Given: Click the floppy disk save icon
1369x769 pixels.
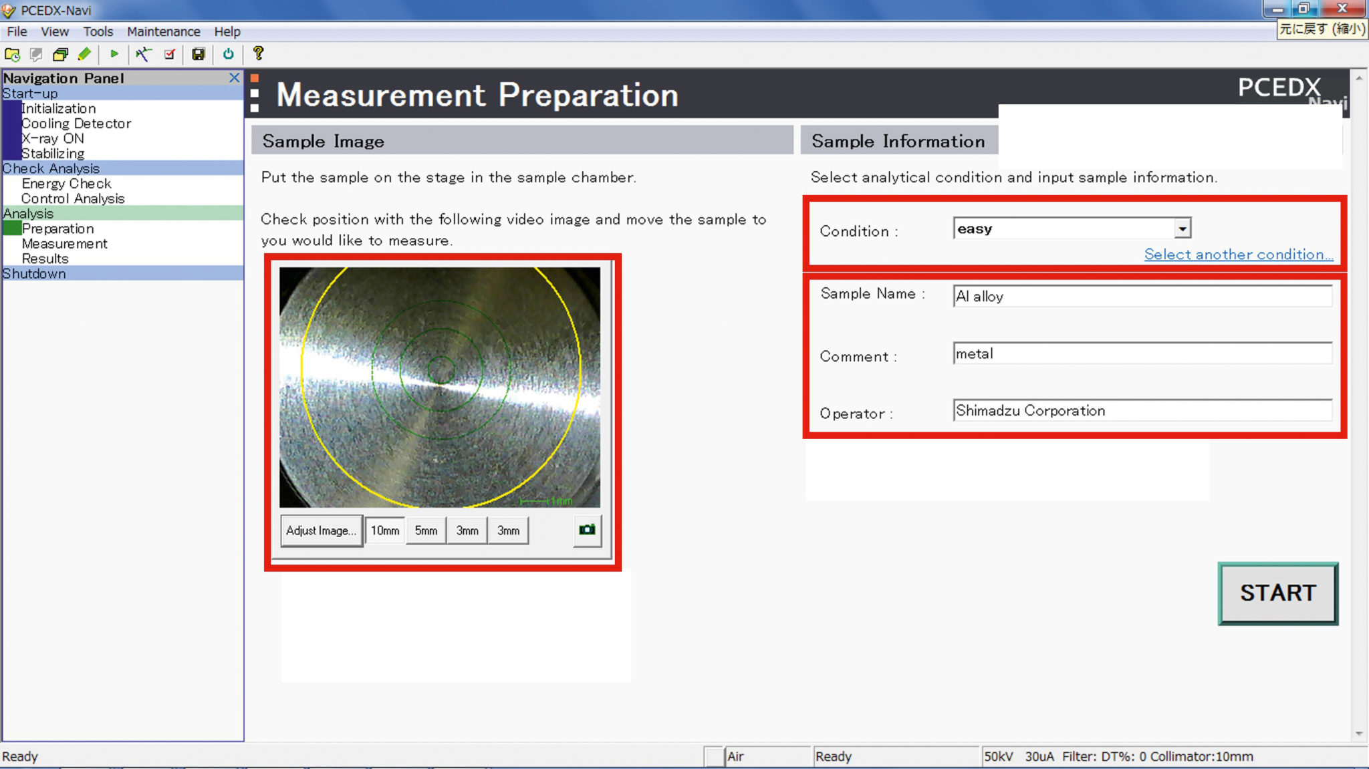Looking at the screenshot, I should point(198,54).
